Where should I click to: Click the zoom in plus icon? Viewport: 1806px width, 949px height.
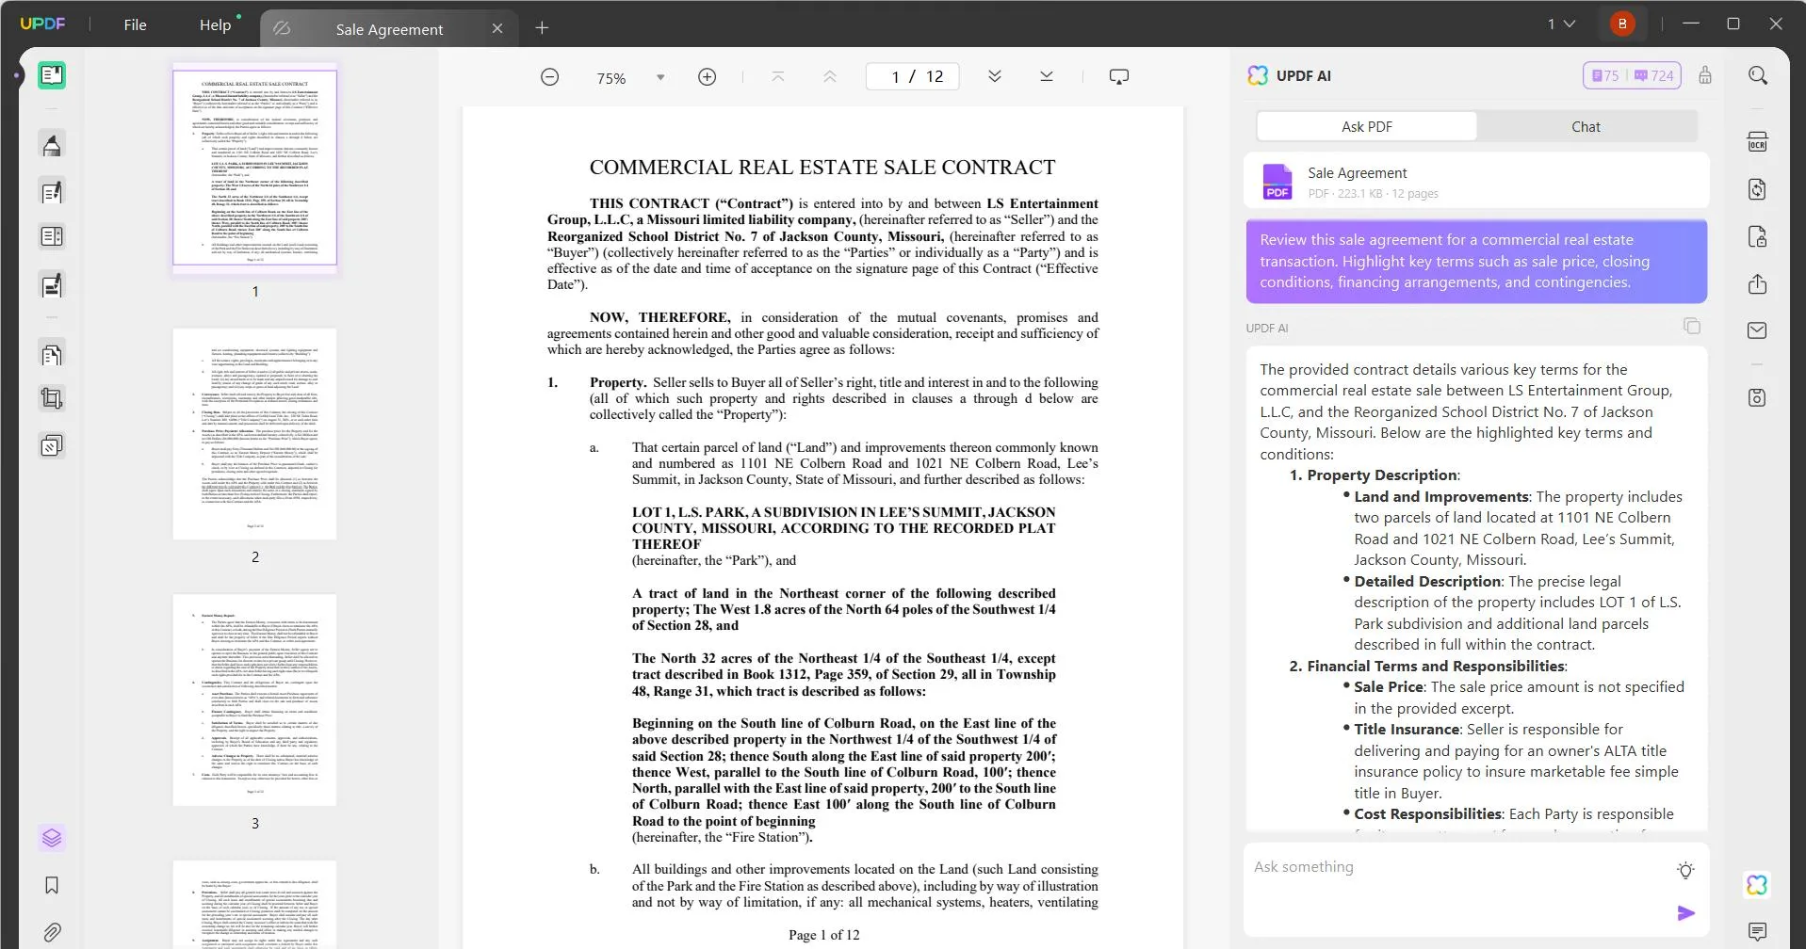707,77
